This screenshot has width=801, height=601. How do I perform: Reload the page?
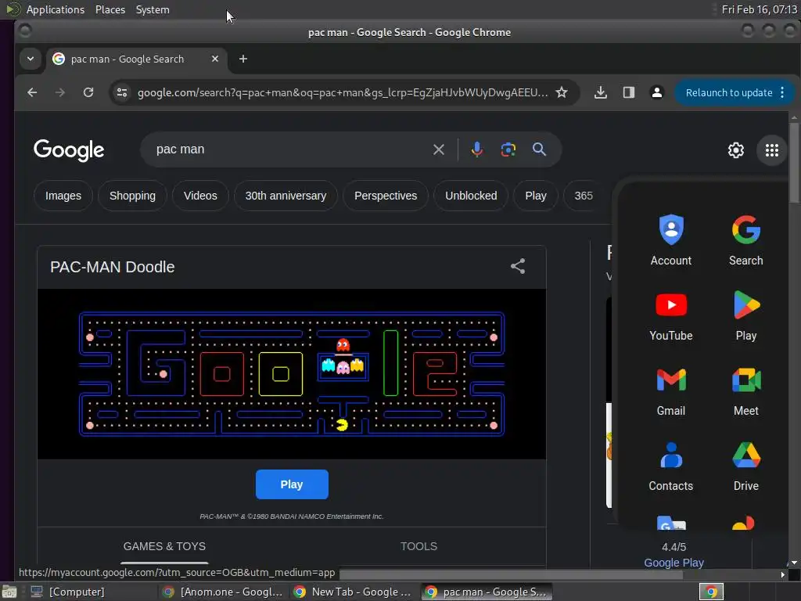(x=88, y=92)
